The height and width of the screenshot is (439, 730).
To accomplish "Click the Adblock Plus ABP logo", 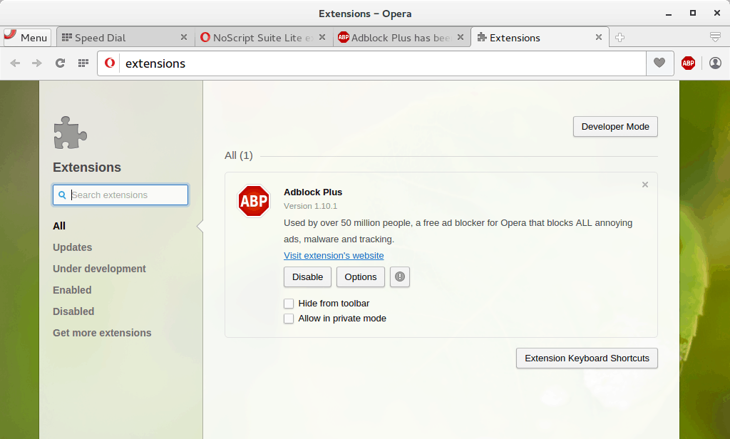I will pyautogui.click(x=254, y=201).
